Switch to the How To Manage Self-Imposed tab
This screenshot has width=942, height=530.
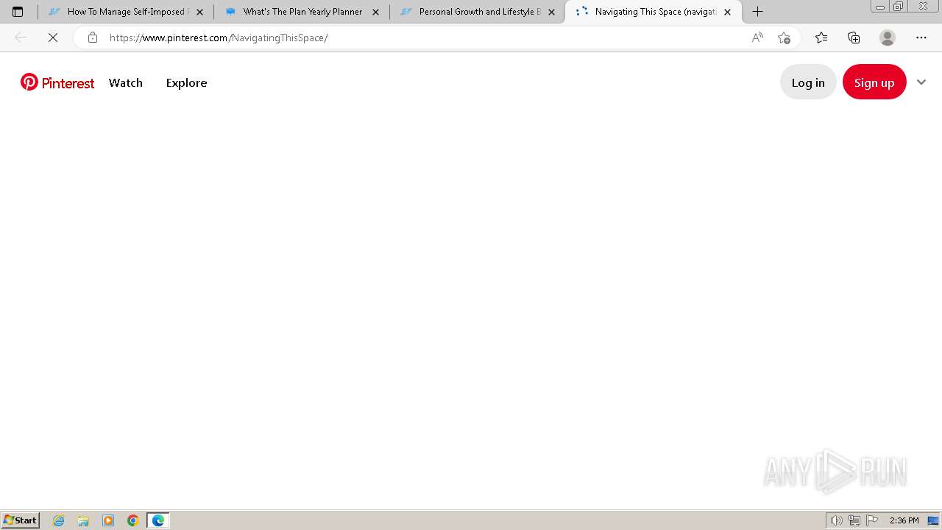coord(126,12)
